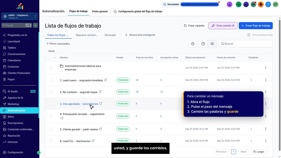Click the clock view icon
The width and height of the screenshot is (281, 158).
click(x=203, y=44)
